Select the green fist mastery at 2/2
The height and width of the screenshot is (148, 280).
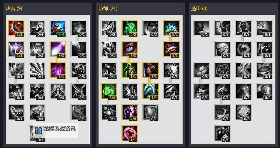point(130,28)
